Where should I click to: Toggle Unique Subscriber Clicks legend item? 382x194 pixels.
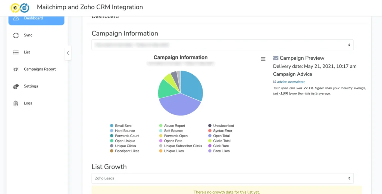tap(181, 146)
